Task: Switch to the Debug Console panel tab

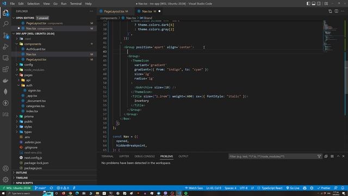Action: 145,156
